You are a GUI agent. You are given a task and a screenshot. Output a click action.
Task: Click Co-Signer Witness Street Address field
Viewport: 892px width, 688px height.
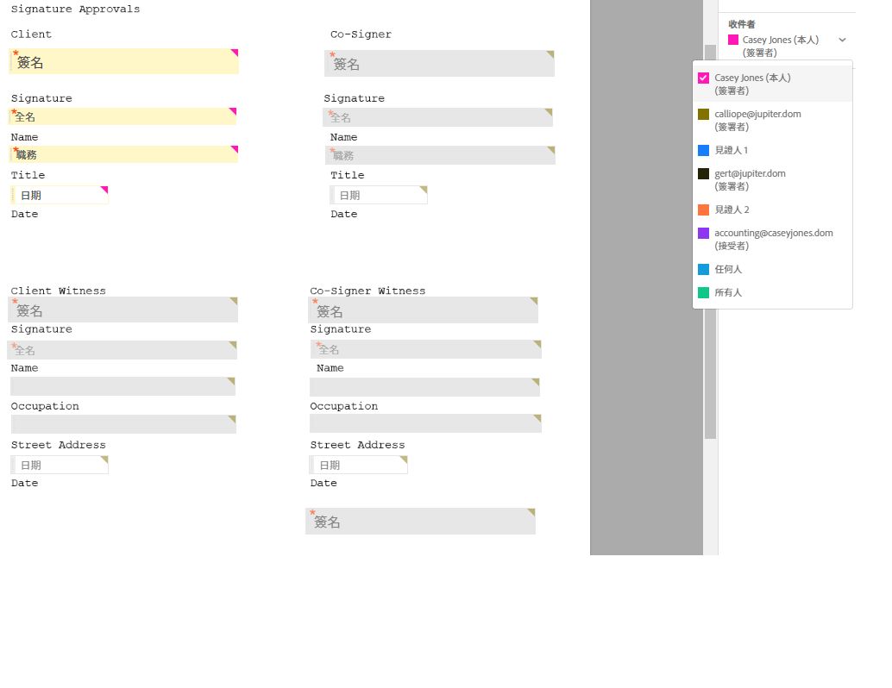click(425, 423)
